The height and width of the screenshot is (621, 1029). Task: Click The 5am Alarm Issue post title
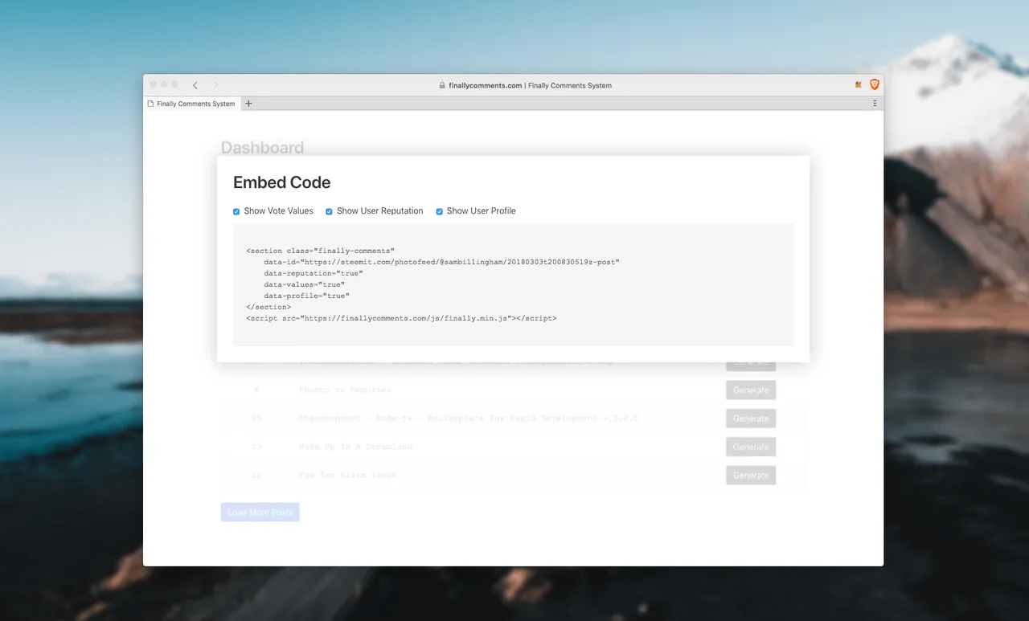click(347, 475)
